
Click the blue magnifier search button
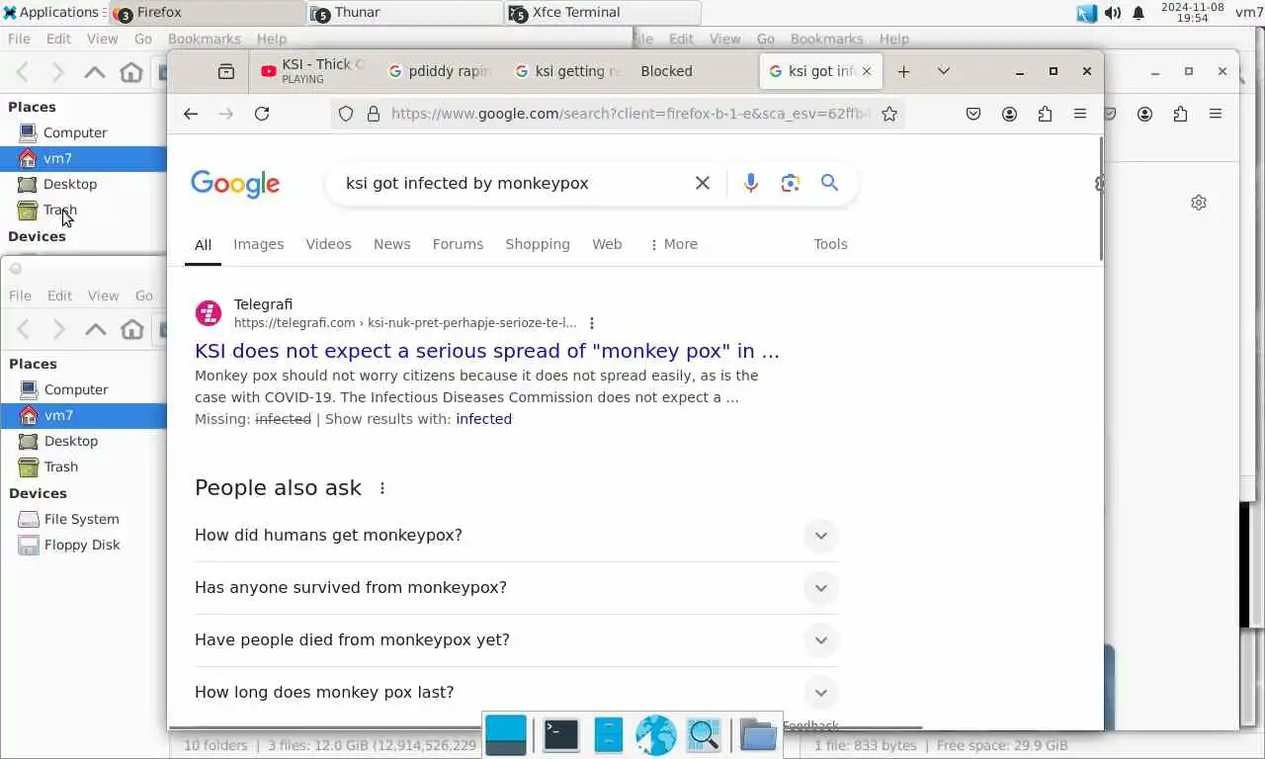tap(829, 183)
